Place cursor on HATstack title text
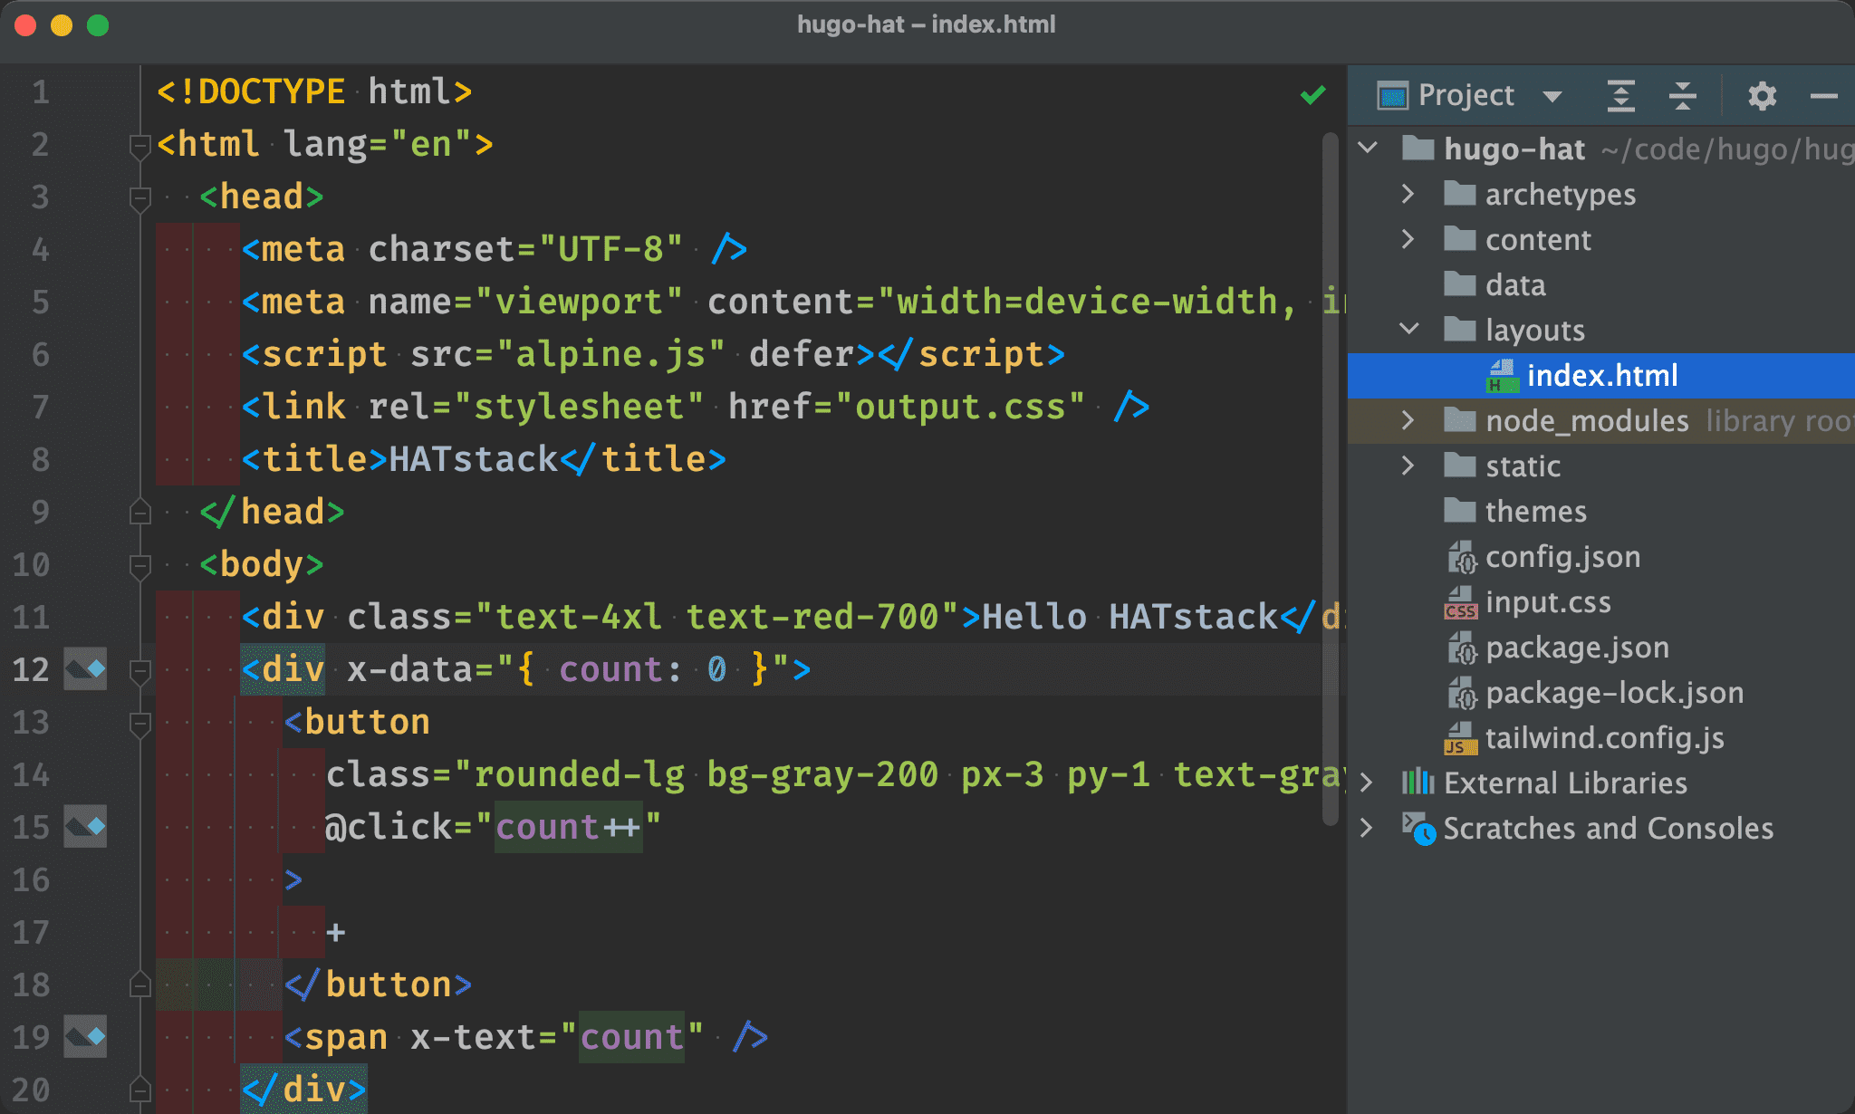 pyautogui.click(x=473, y=459)
